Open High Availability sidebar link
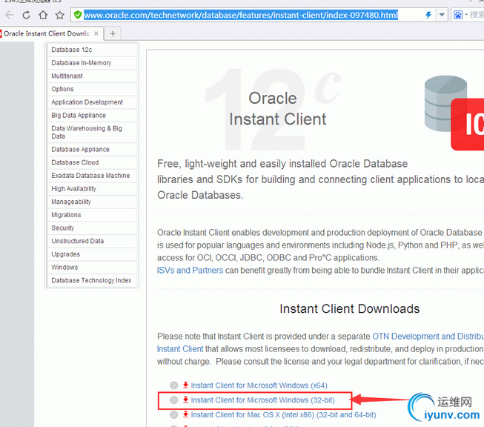Viewport: 484px width, 427px height. pos(92,188)
